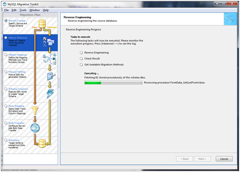Toggle the Source/Target step checkbox
240x172 pixels.
(x=6, y=21)
